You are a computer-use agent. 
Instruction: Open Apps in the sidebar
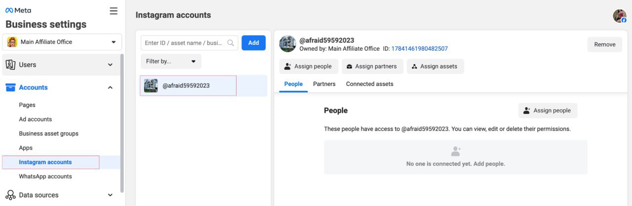pyautogui.click(x=26, y=147)
